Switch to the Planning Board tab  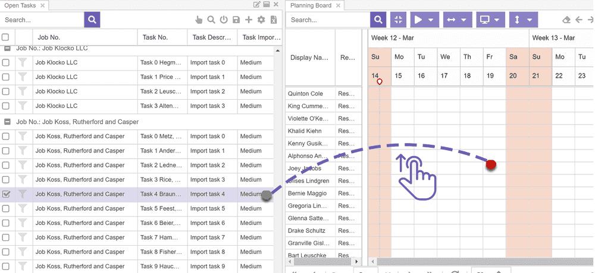click(311, 5)
